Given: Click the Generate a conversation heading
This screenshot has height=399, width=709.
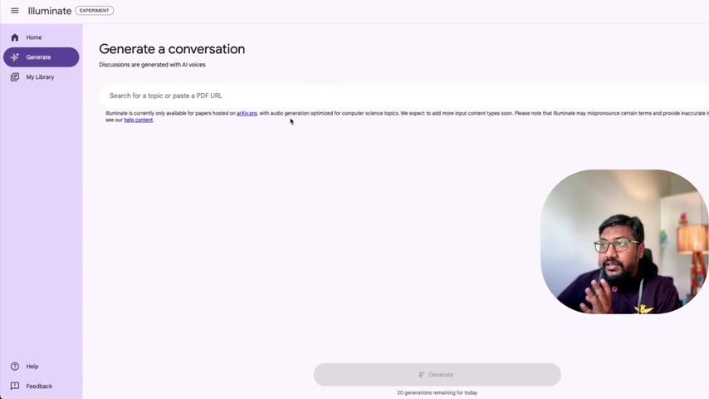Looking at the screenshot, I should click(172, 49).
